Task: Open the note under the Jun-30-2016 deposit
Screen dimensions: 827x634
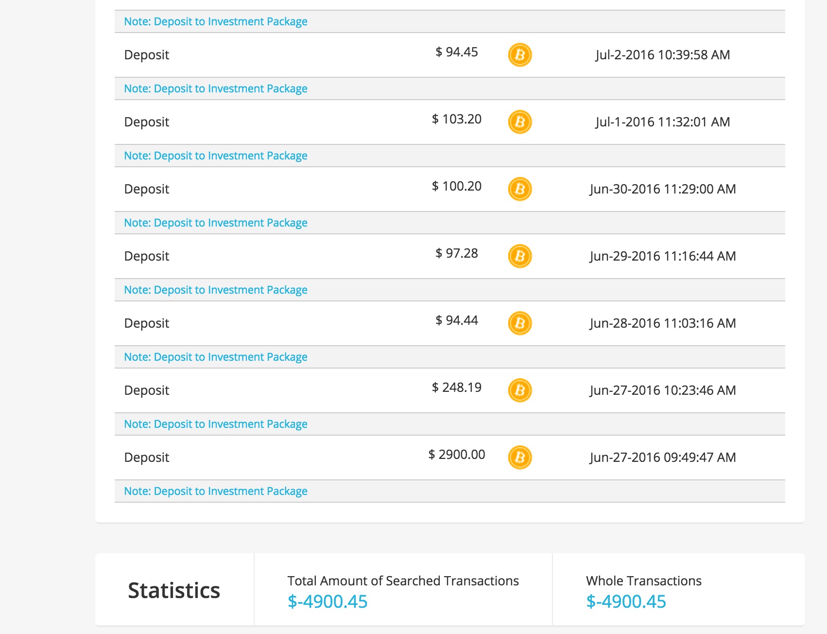Action: pos(216,223)
